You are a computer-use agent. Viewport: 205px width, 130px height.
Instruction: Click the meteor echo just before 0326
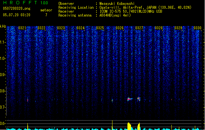click(x=112, y=100)
